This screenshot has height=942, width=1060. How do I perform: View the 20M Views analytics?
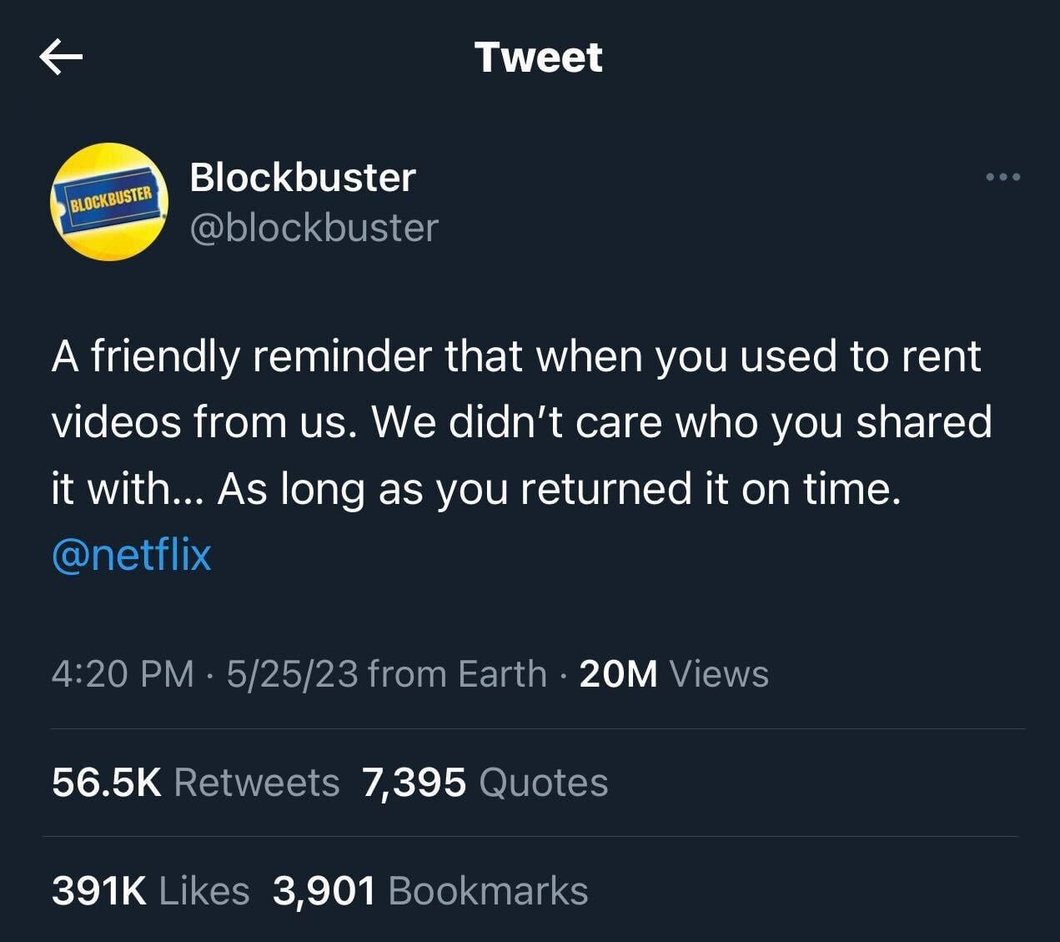[618, 674]
